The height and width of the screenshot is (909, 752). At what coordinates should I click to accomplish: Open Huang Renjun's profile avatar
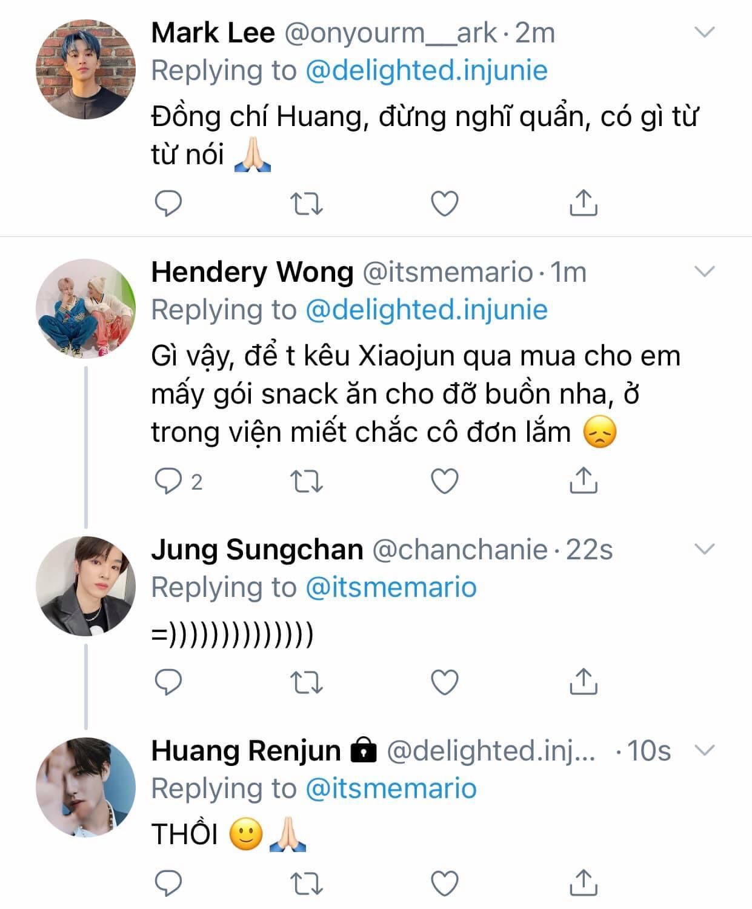coord(85,787)
